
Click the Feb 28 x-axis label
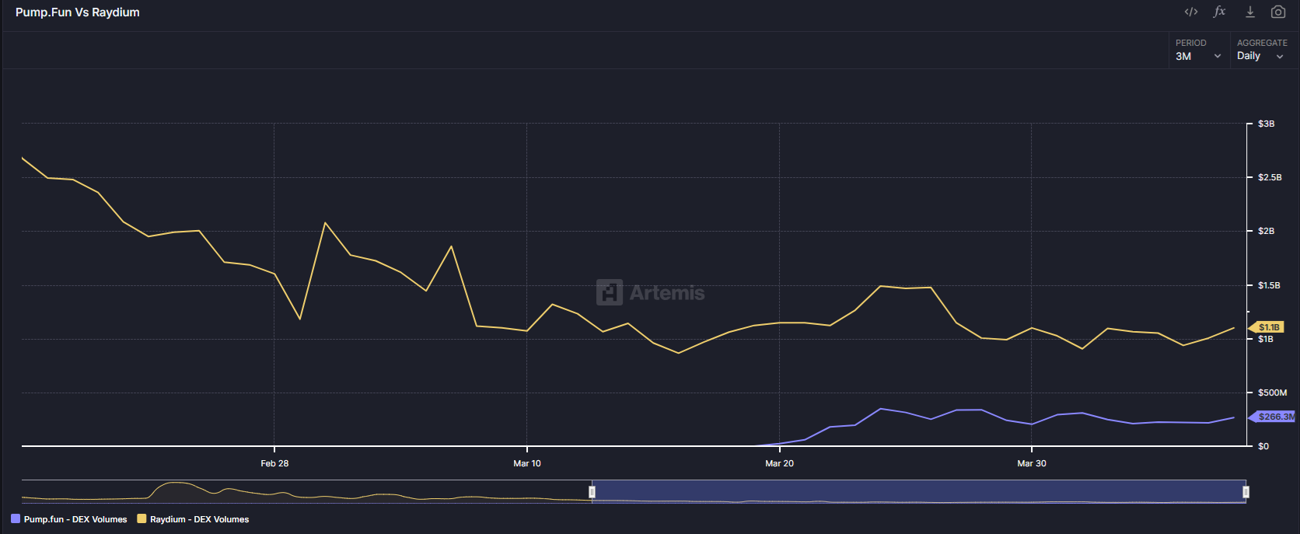[274, 463]
